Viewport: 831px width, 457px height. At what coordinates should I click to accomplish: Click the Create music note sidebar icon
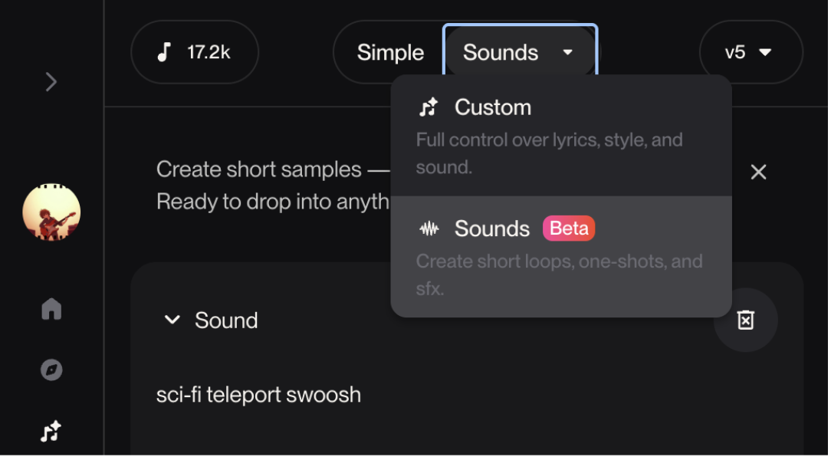click(51, 432)
